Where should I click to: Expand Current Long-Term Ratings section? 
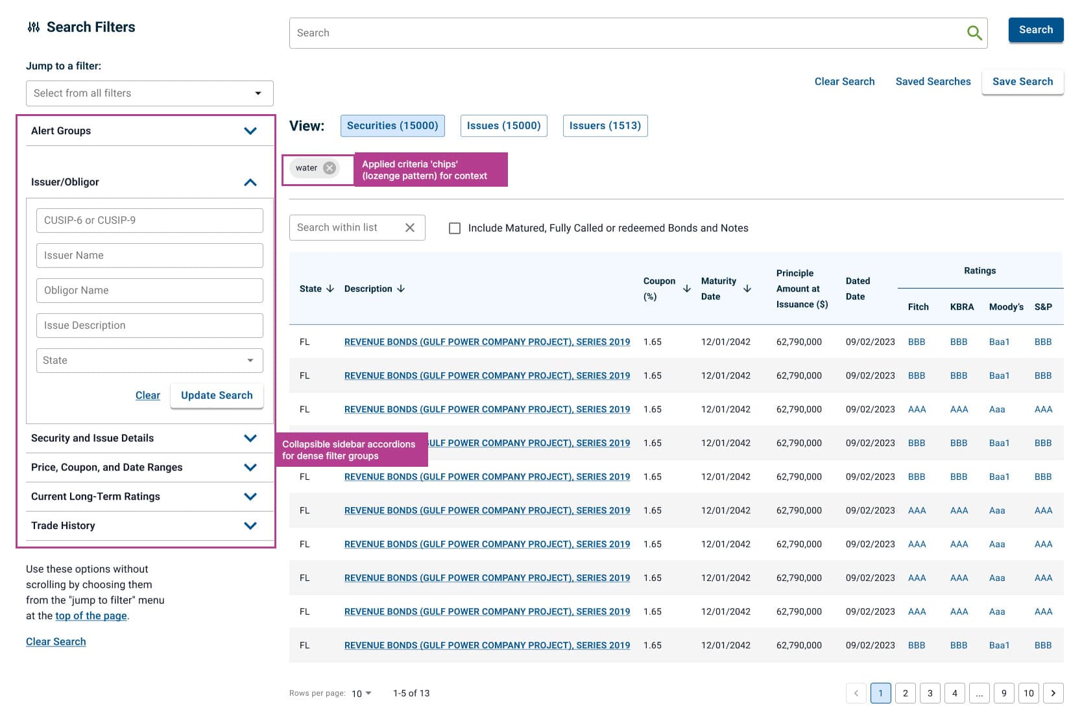point(250,497)
